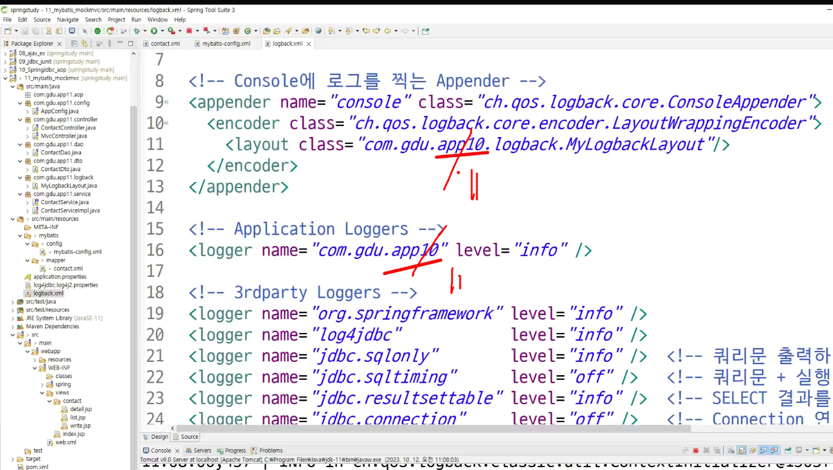Image resolution: width=833 pixels, height=470 pixels.
Task: Click the green Run toolbar icon
Action: (154, 31)
